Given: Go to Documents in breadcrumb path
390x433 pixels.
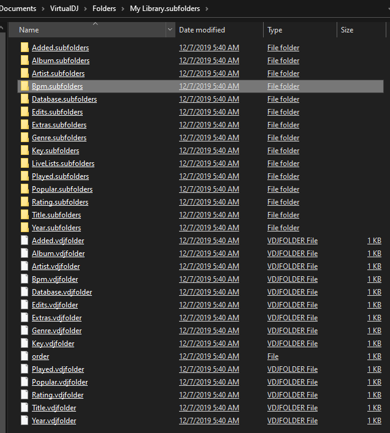Looking at the screenshot, I should [18, 9].
